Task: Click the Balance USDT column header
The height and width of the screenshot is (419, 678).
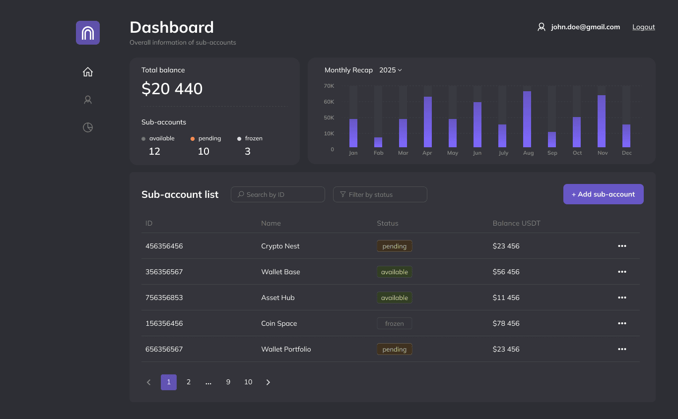Action: tap(517, 223)
